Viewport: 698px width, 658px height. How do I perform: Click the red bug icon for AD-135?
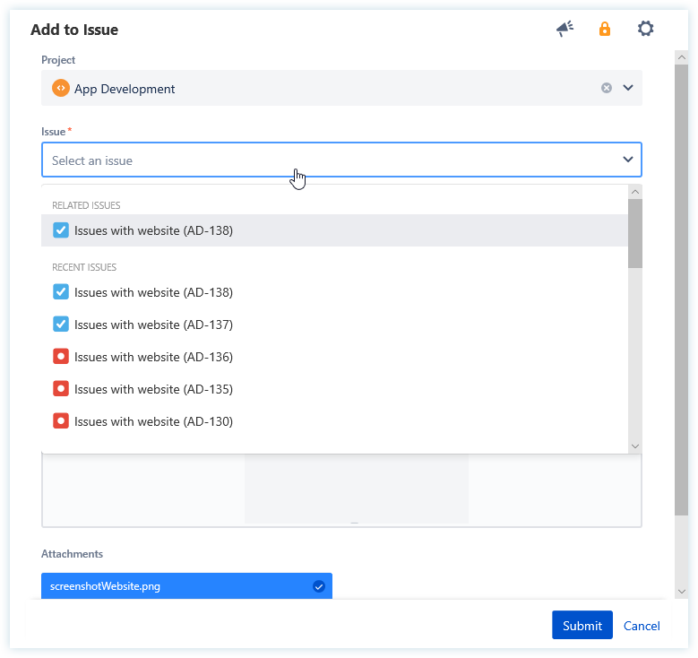[61, 389]
